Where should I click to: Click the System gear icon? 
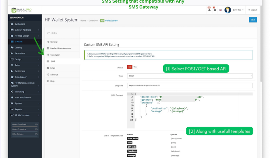point(12,103)
